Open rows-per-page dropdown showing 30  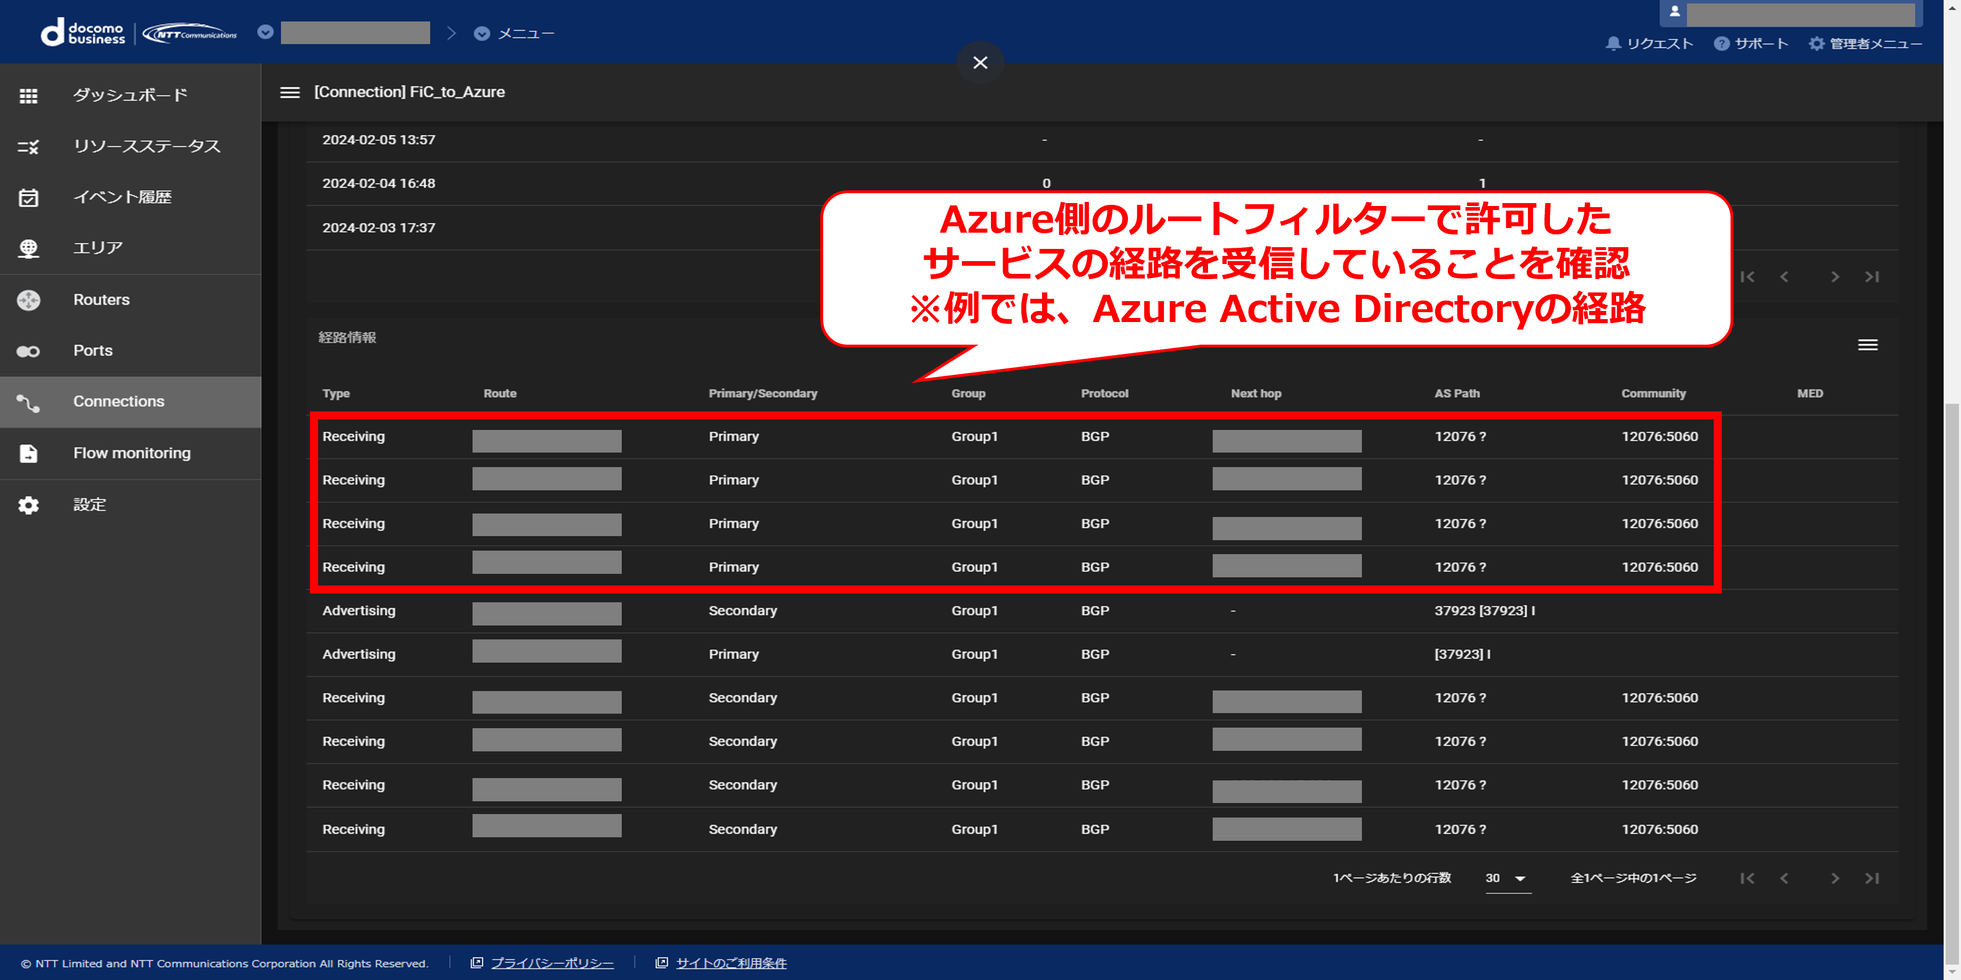pyautogui.click(x=1508, y=879)
